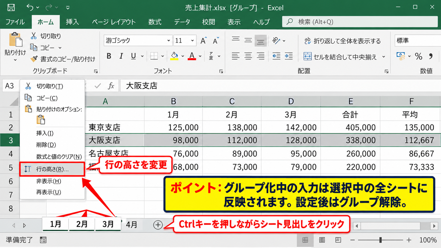The image size is (441, 248).
Task: Click 書式のコピー/貼り付け format painter
Action: pos(63,59)
